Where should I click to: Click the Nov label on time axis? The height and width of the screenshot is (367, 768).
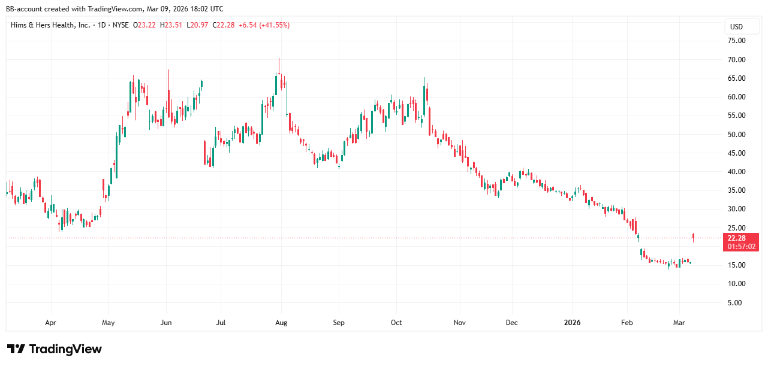pyautogui.click(x=459, y=323)
